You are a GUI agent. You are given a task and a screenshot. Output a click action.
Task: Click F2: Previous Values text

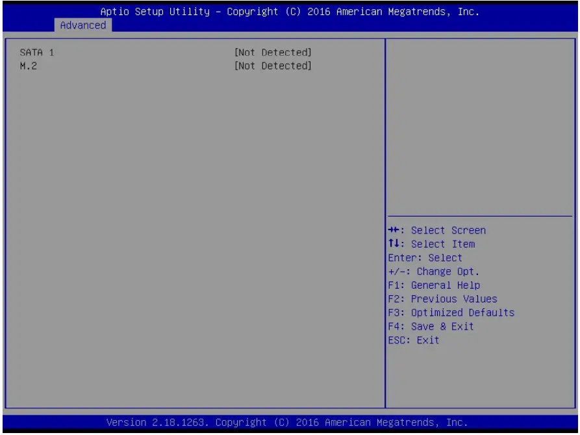point(443,298)
